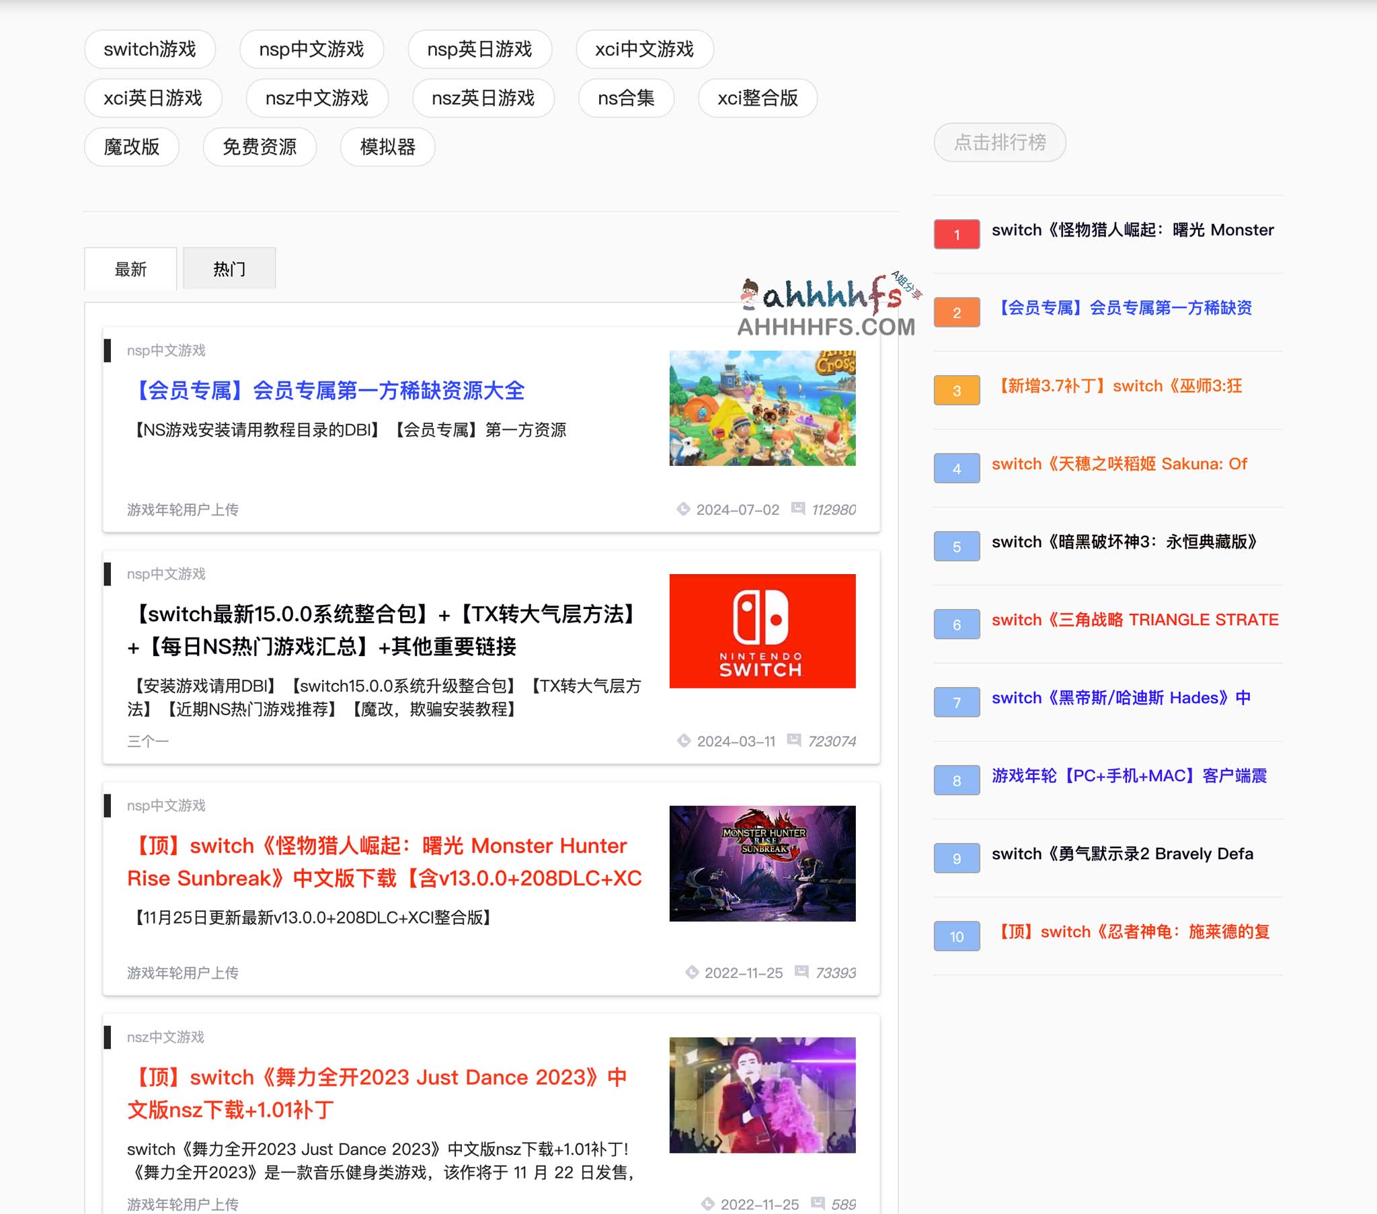Click the yellow rank 3 badge
This screenshot has height=1214, width=1377.
[957, 391]
